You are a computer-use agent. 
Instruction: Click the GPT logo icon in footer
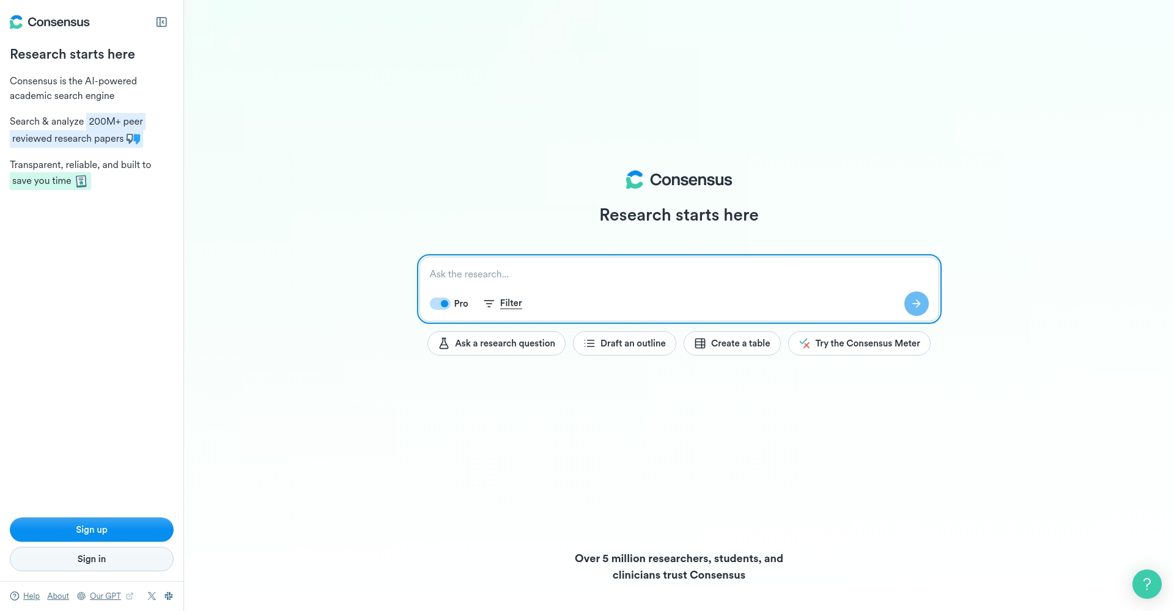(x=81, y=596)
